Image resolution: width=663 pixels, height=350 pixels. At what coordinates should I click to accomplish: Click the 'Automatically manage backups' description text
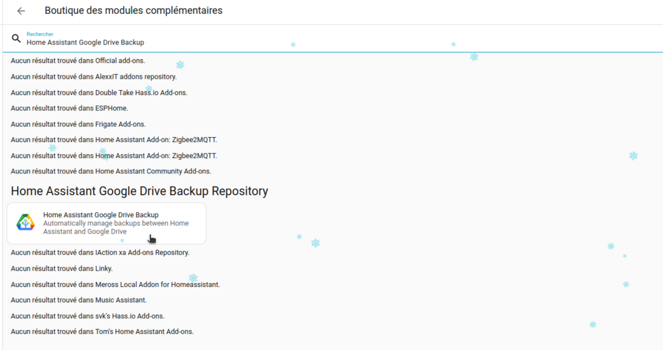tap(116, 228)
